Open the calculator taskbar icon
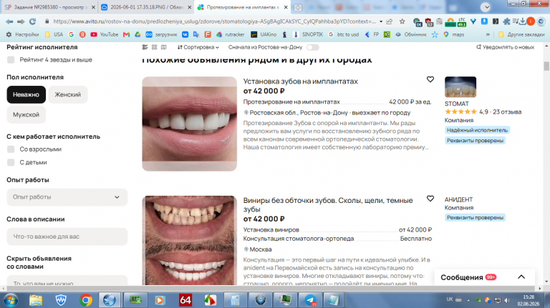Image resolution: width=550 pixels, height=308 pixels. pyautogui.click(x=235, y=300)
